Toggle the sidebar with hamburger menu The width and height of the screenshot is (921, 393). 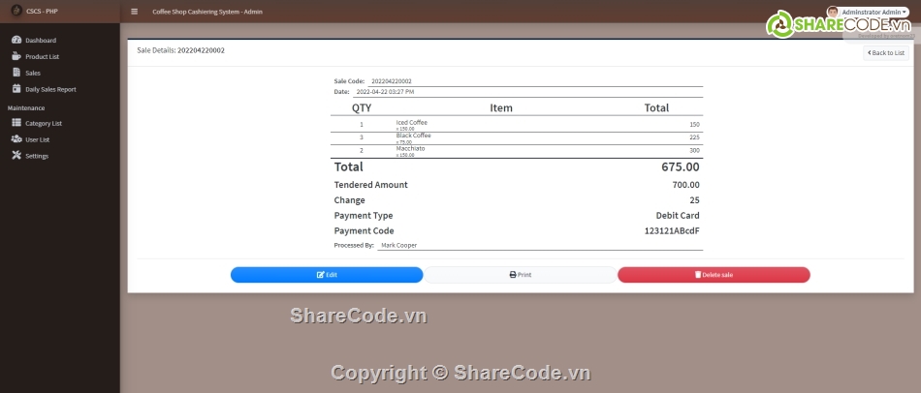[134, 12]
